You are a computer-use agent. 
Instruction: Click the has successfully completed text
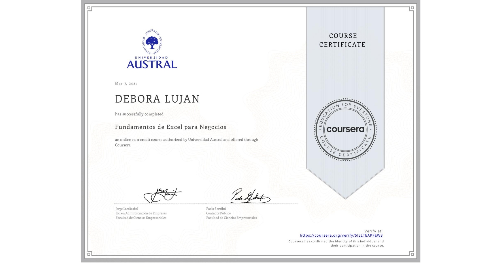click(x=139, y=114)
